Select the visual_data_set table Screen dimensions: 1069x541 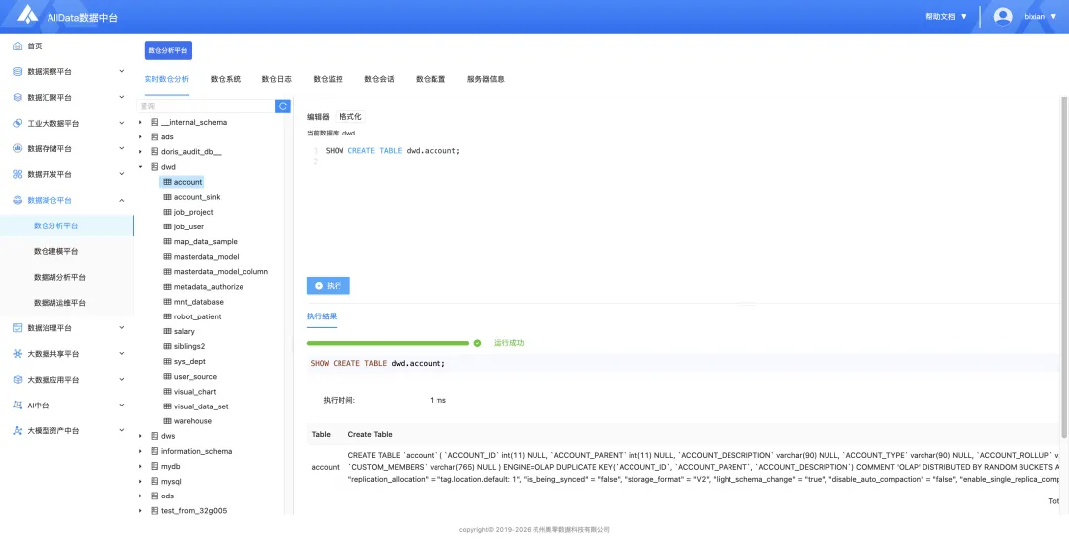pyautogui.click(x=200, y=406)
